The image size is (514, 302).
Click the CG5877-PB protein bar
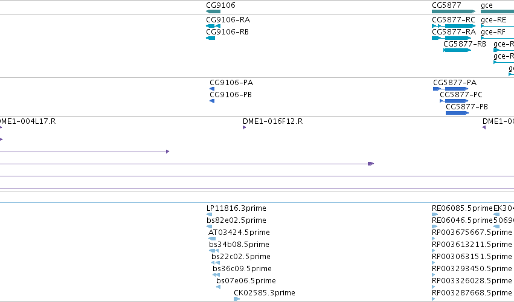click(457, 113)
